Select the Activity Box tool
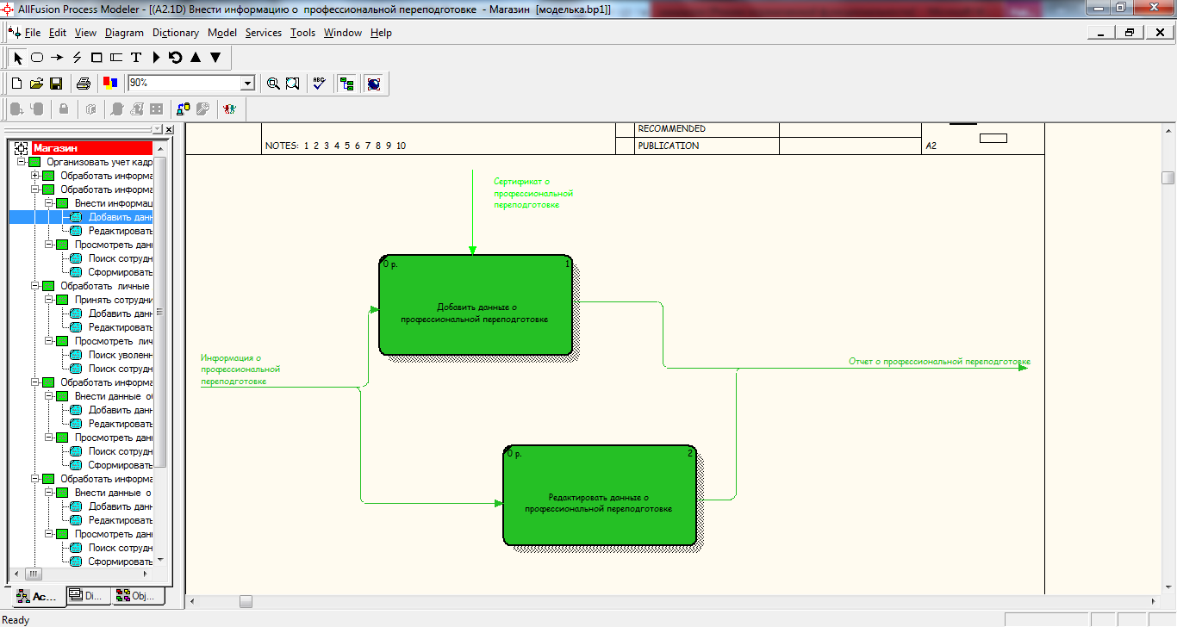 tap(37, 58)
